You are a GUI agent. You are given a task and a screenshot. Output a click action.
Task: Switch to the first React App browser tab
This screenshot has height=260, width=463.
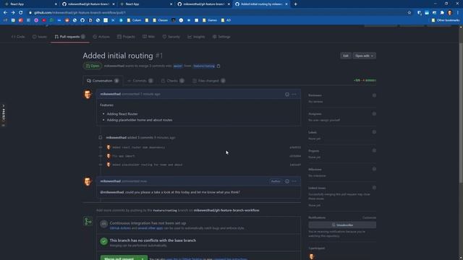click(x=30, y=4)
